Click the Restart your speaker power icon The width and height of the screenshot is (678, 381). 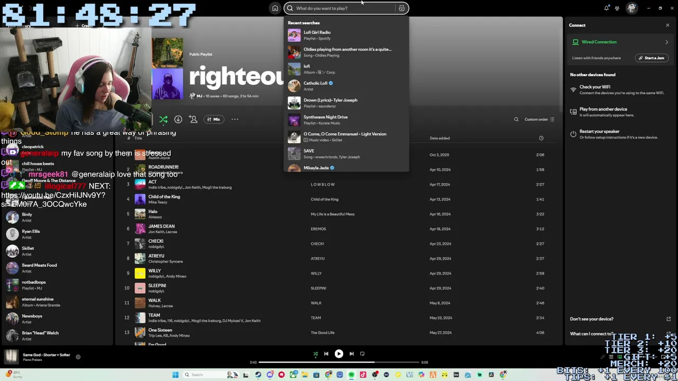573,134
